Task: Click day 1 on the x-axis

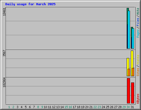Action: 9,107
